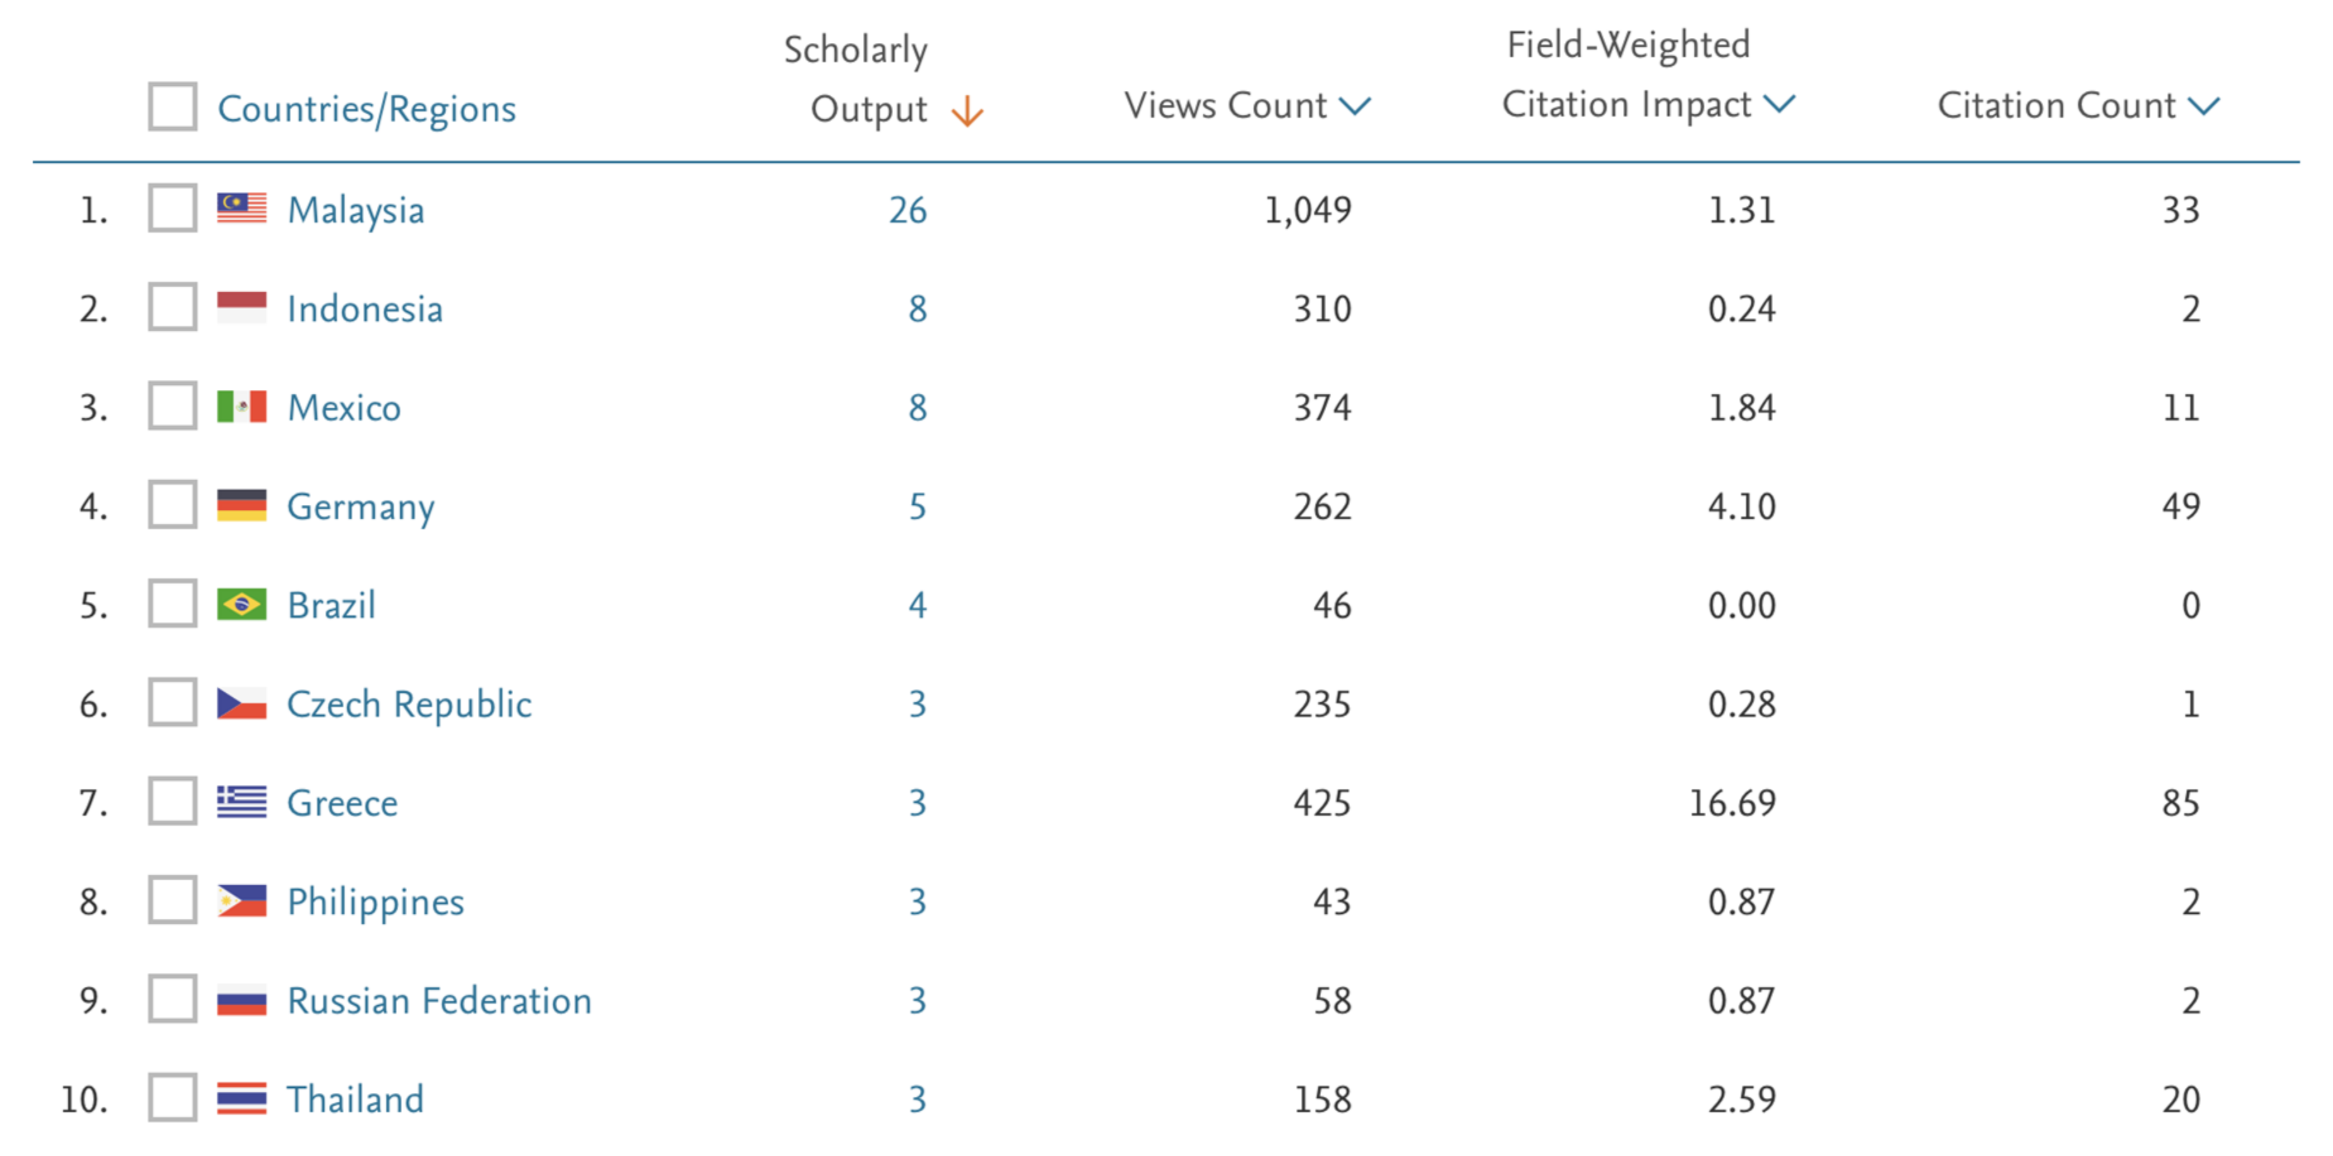This screenshot has width=2333, height=1156.
Task: Click the Philippines flag icon
Action: coord(242,900)
